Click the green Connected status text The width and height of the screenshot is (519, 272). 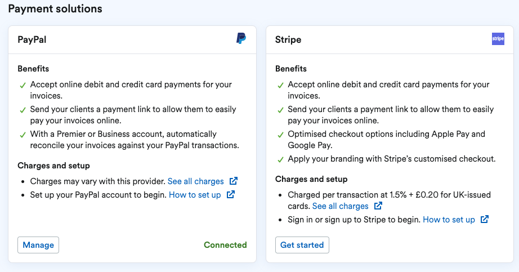point(225,245)
